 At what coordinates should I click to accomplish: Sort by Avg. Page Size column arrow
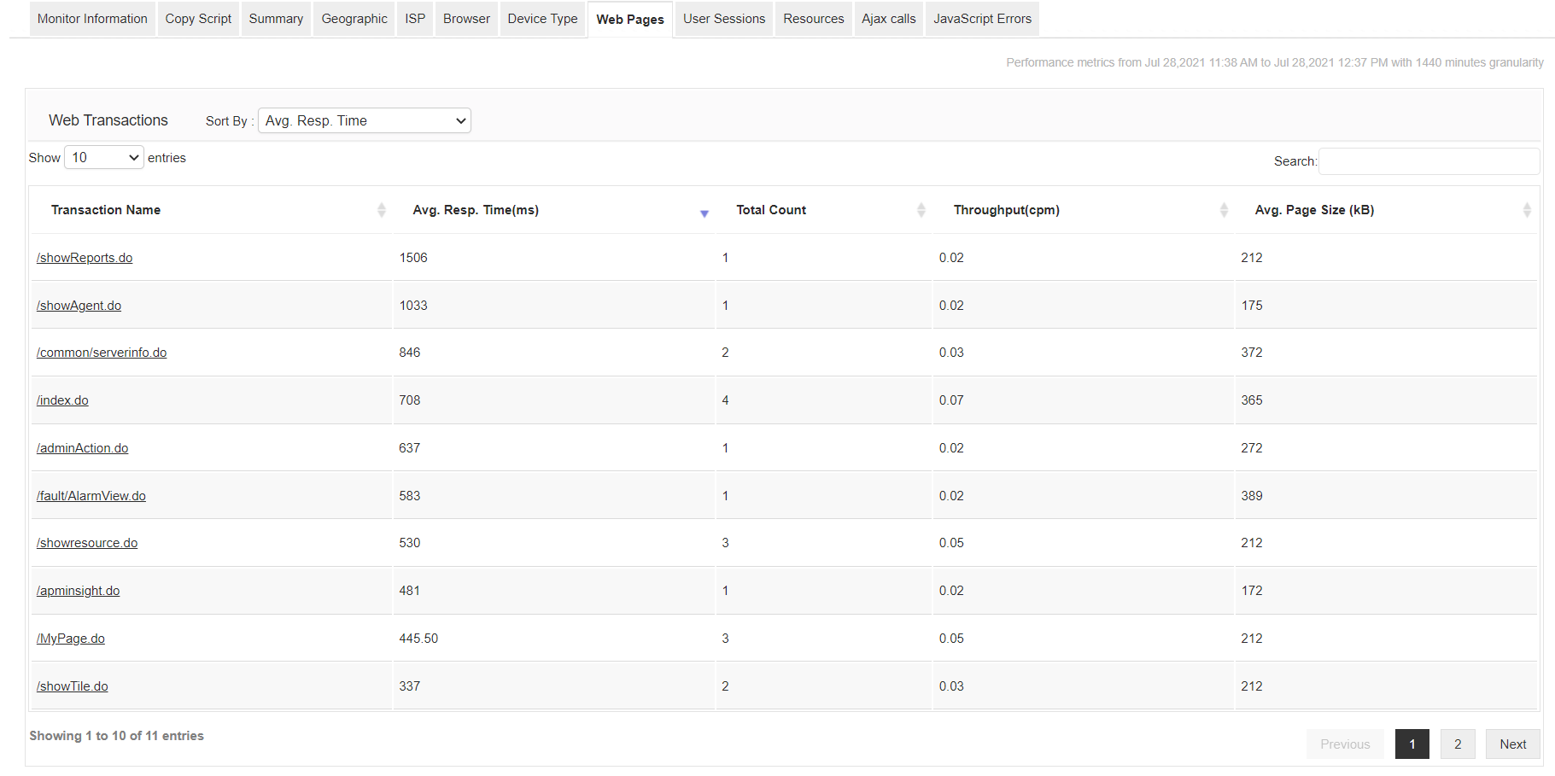click(1528, 209)
